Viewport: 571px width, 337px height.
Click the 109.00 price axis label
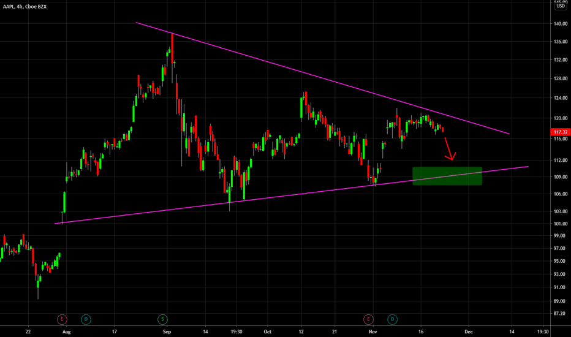coord(561,176)
